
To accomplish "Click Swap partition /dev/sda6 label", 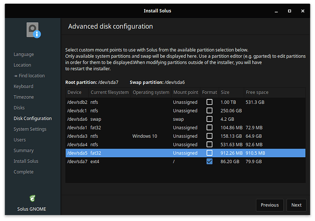I will (157, 82).
